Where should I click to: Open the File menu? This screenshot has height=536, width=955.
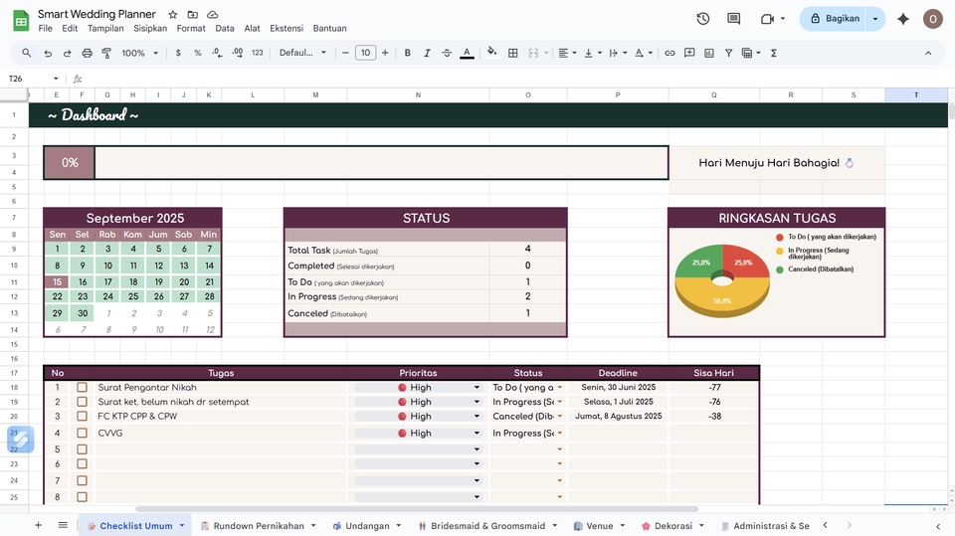click(45, 29)
